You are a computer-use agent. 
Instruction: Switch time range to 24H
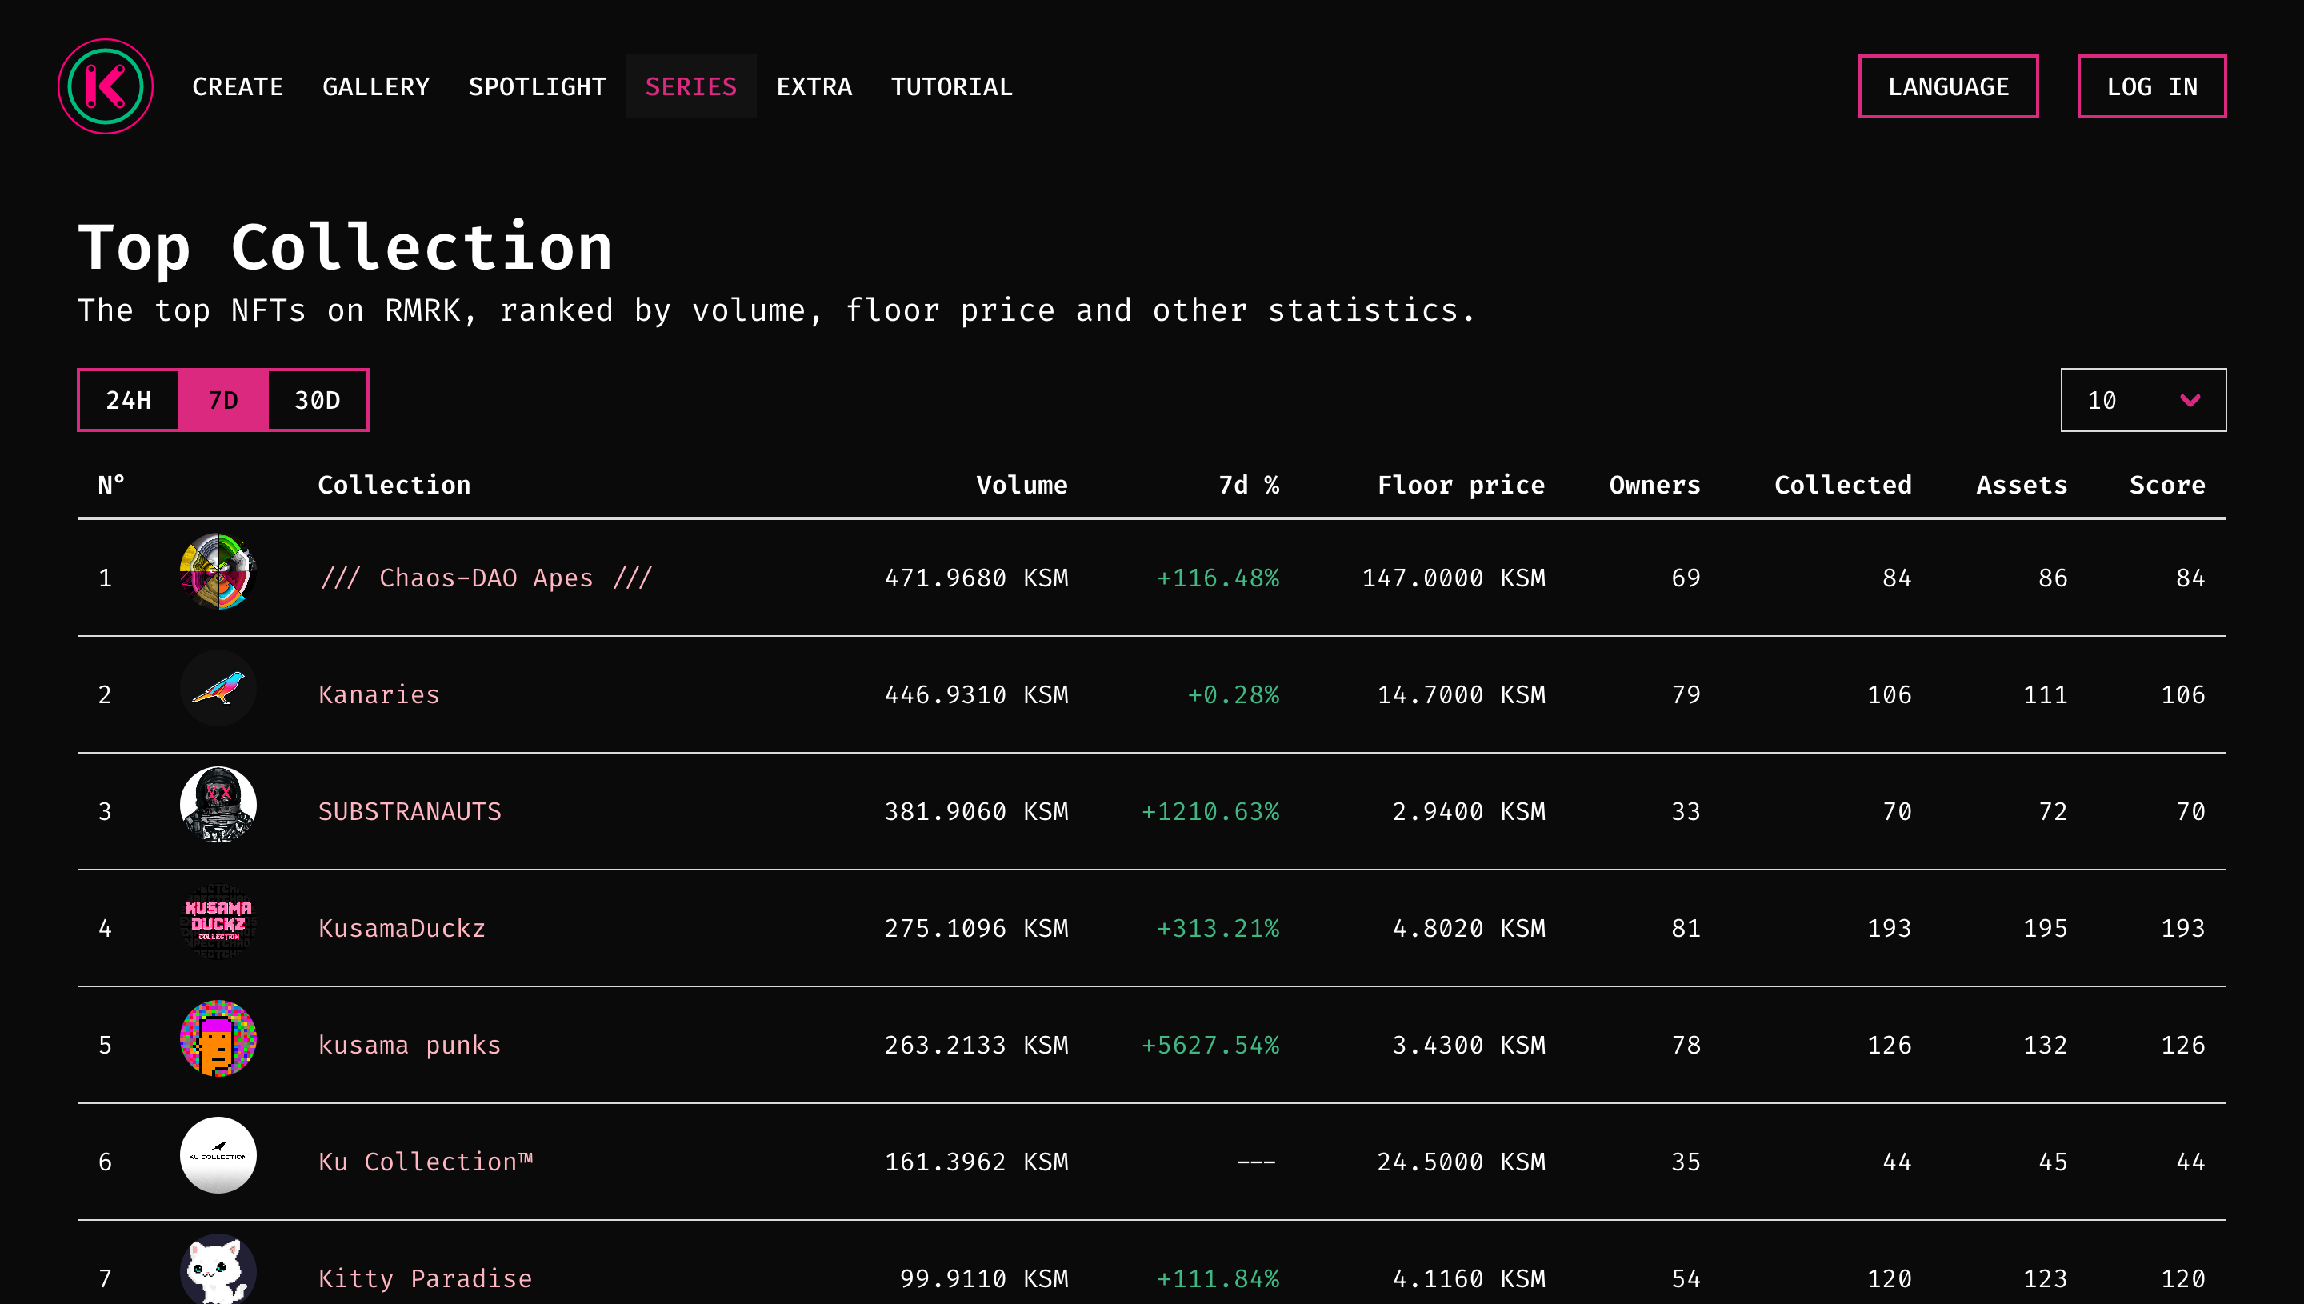pyautogui.click(x=129, y=400)
